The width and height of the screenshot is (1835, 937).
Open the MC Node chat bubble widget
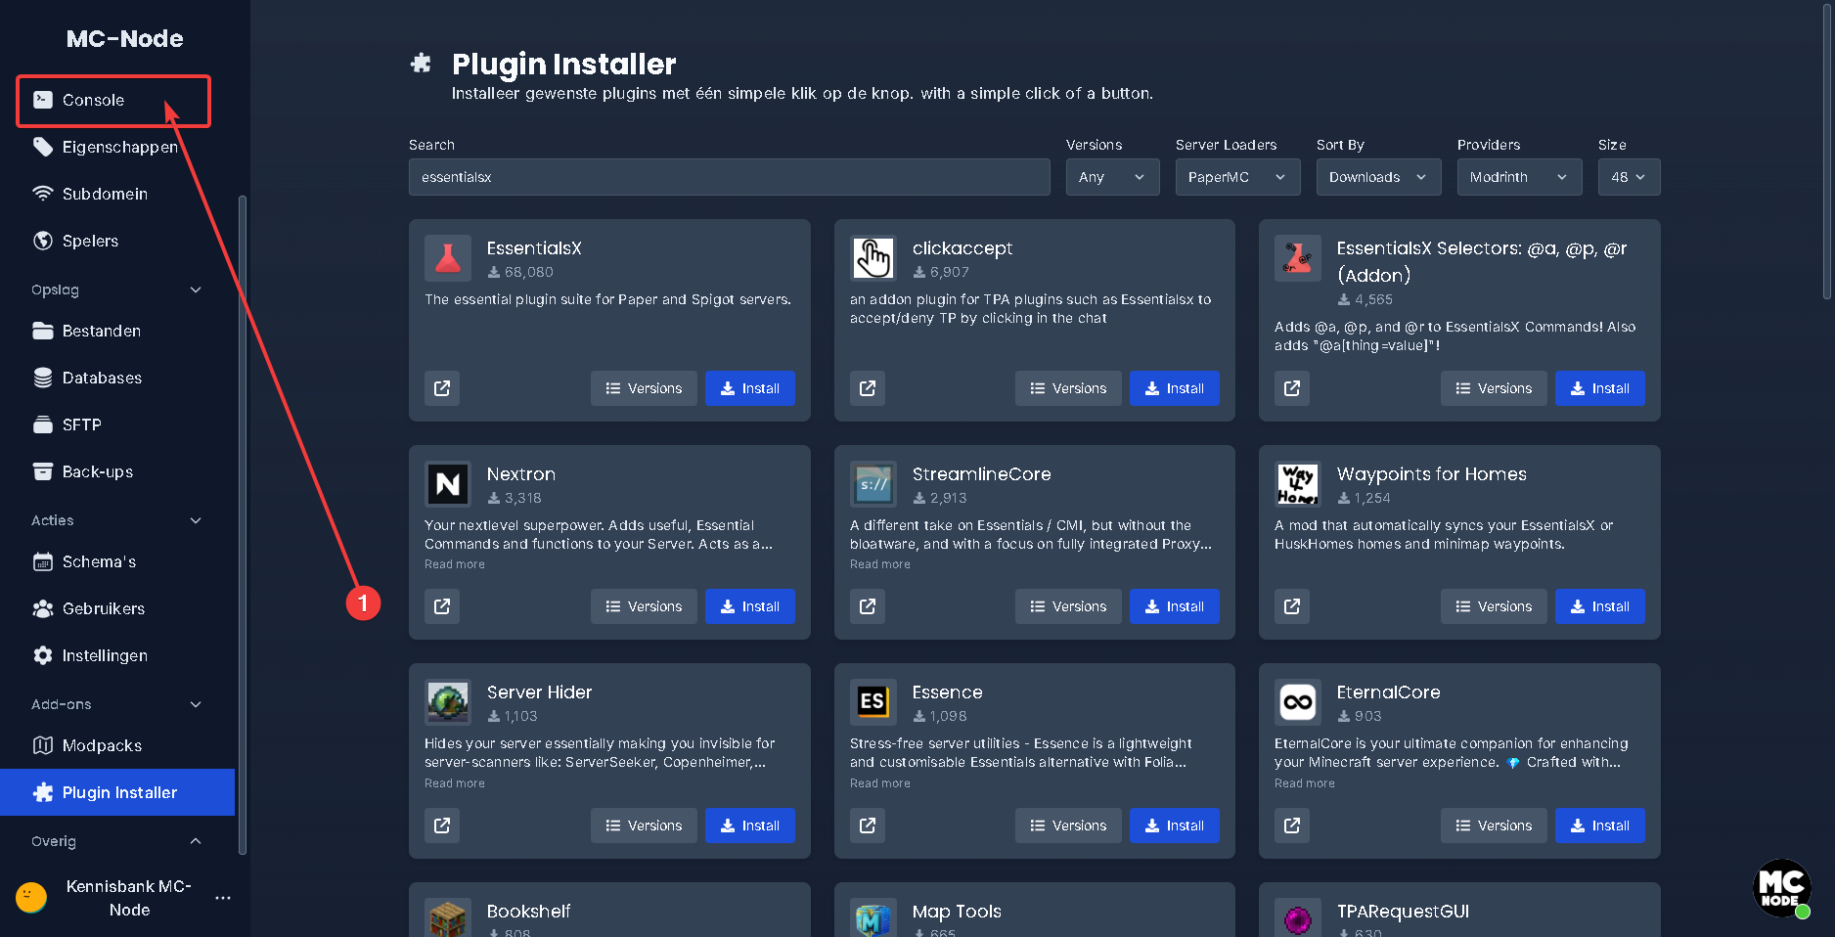pos(1781,888)
